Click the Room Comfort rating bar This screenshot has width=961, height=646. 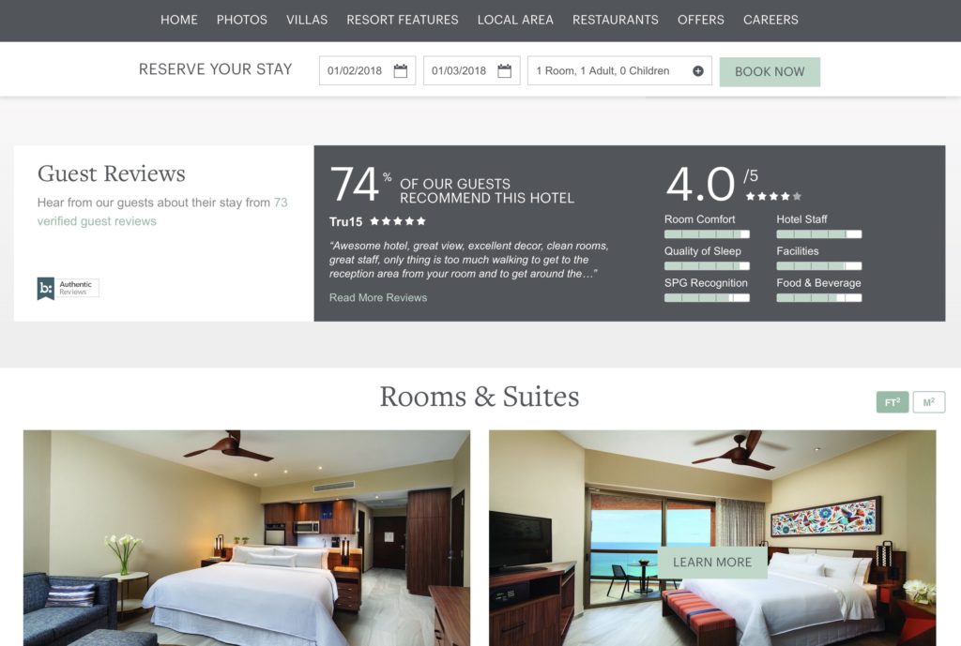coord(707,234)
